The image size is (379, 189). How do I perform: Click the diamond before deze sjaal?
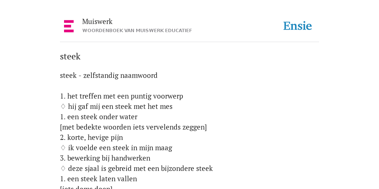pos(63,168)
